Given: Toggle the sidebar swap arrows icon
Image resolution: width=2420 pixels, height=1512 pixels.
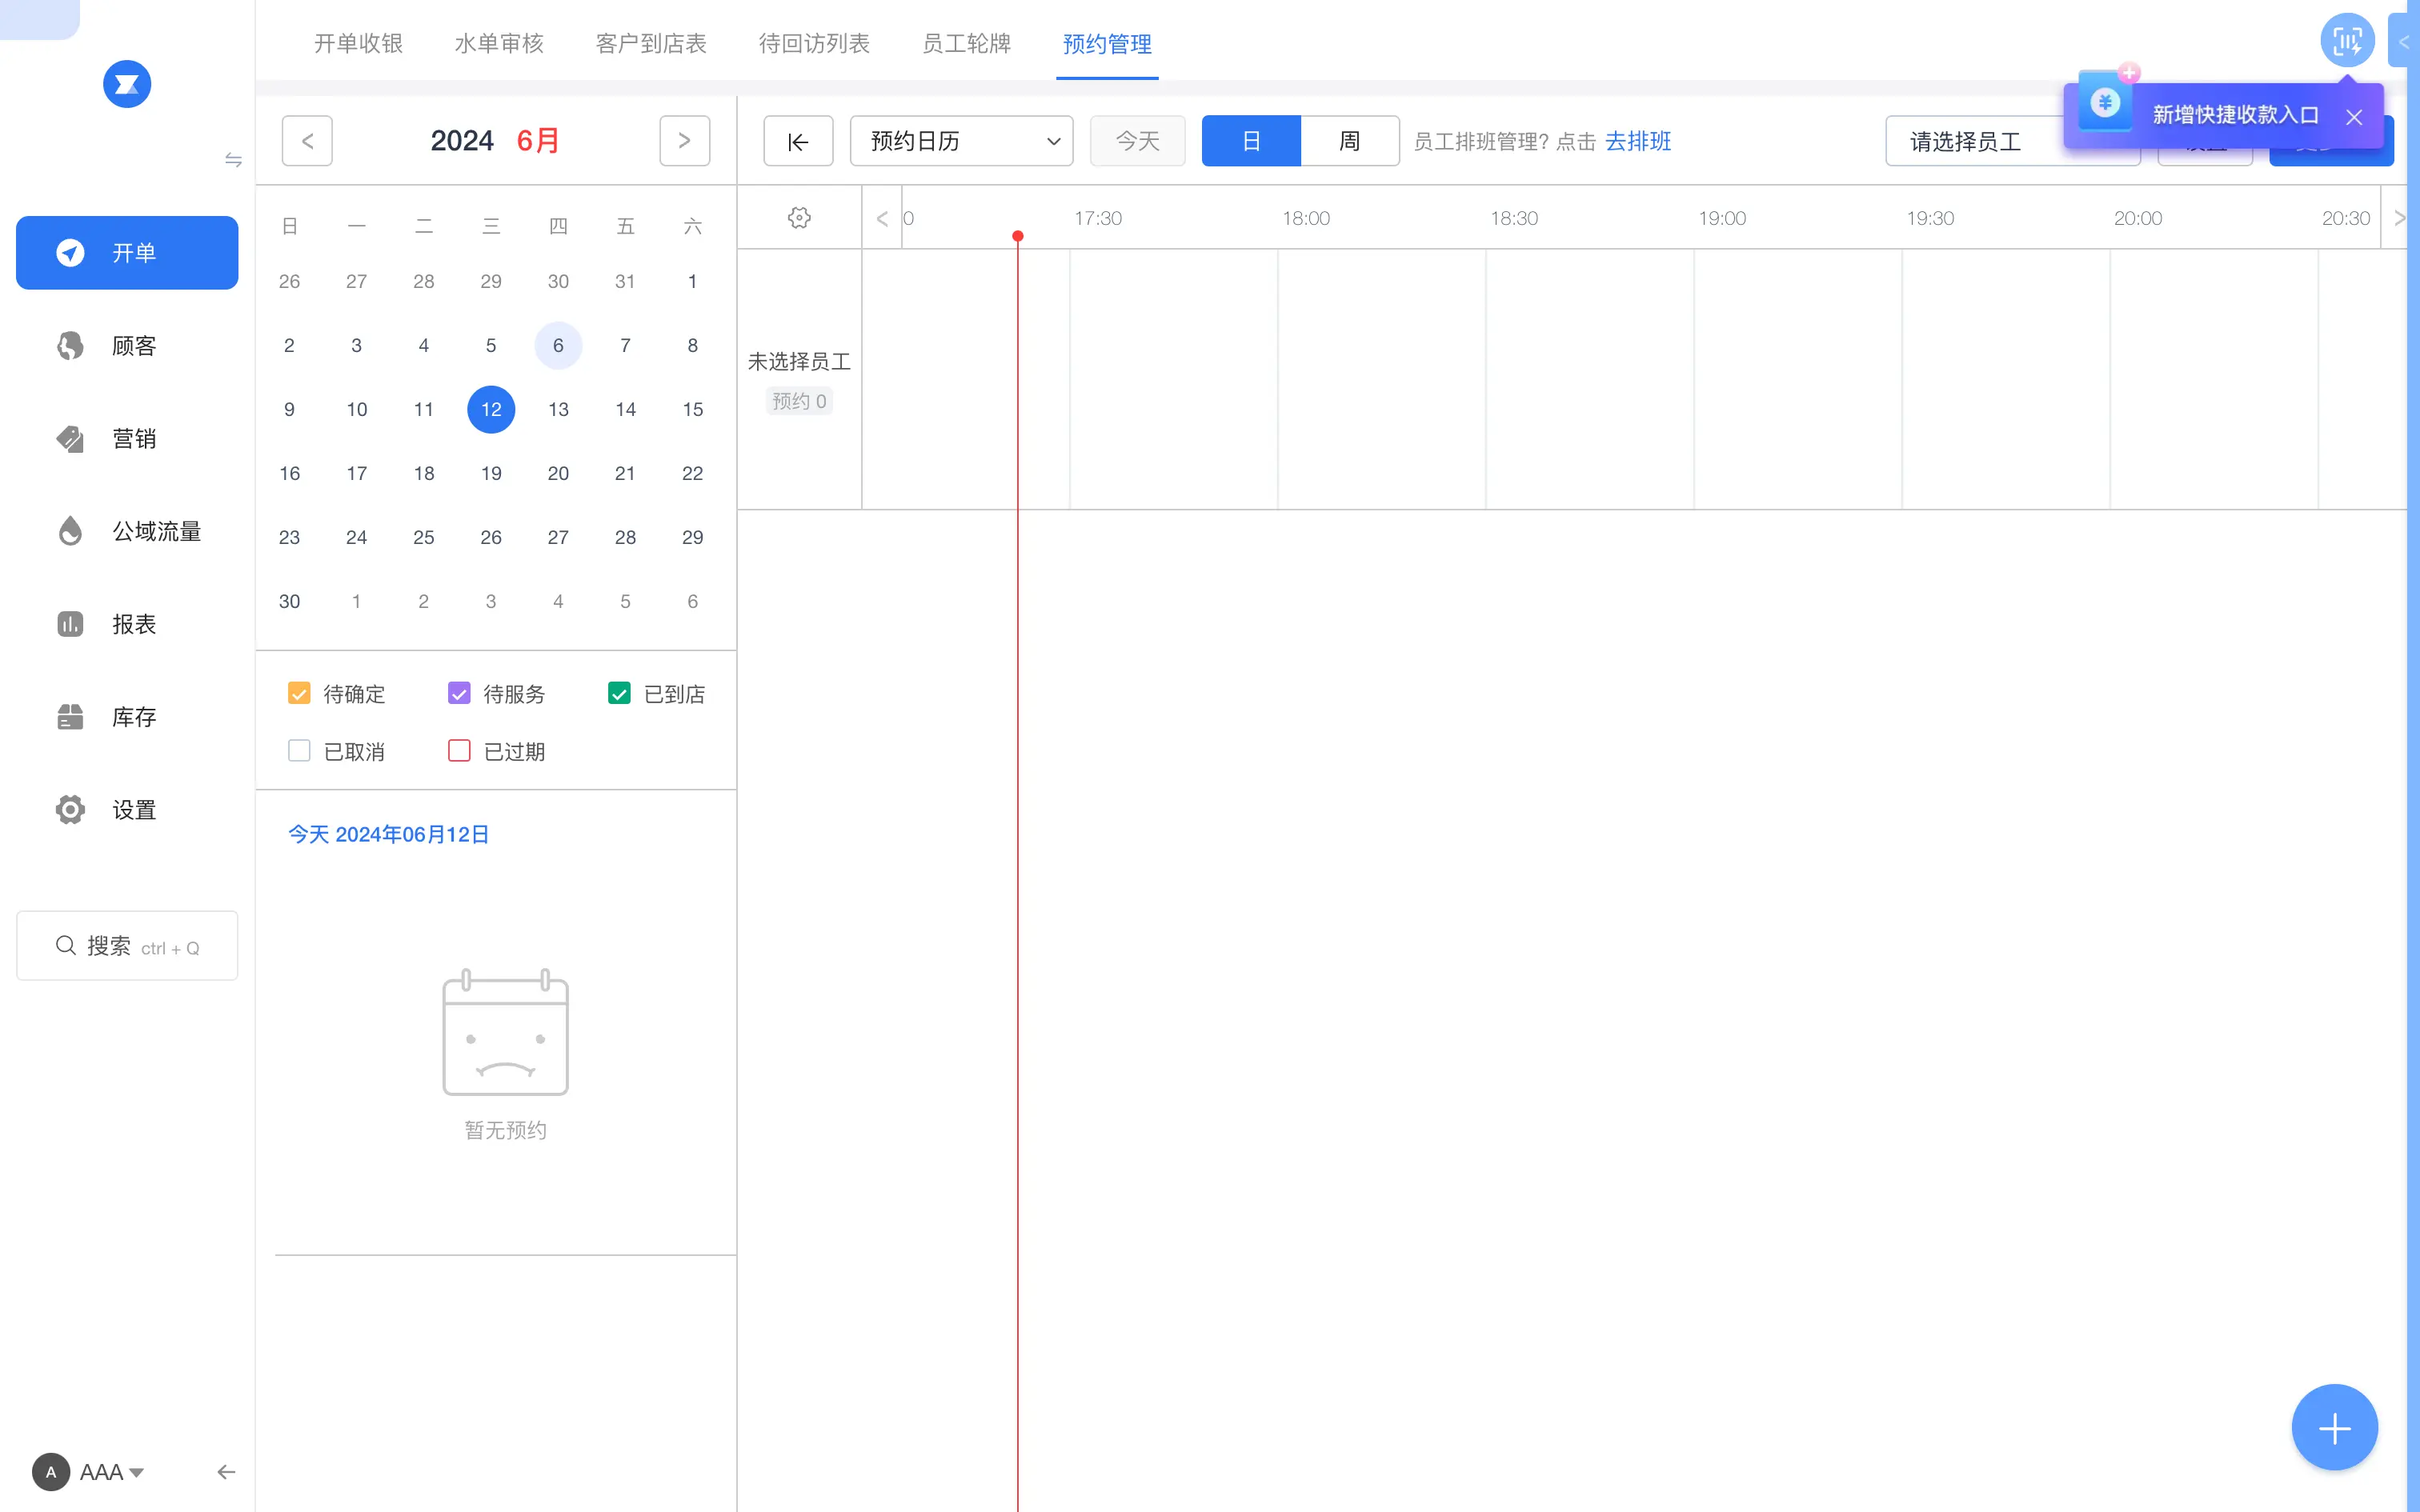Looking at the screenshot, I should (233, 160).
